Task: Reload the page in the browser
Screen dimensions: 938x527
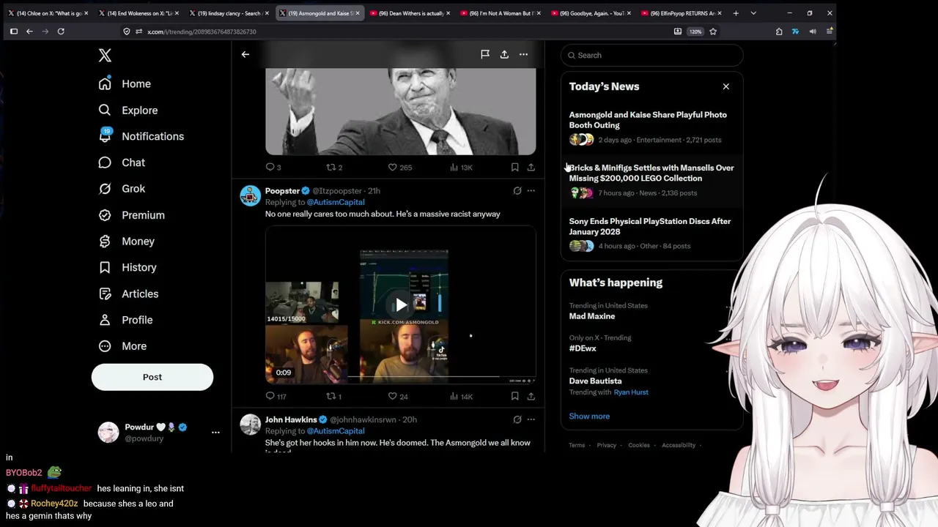Action: (x=61, y=31)
